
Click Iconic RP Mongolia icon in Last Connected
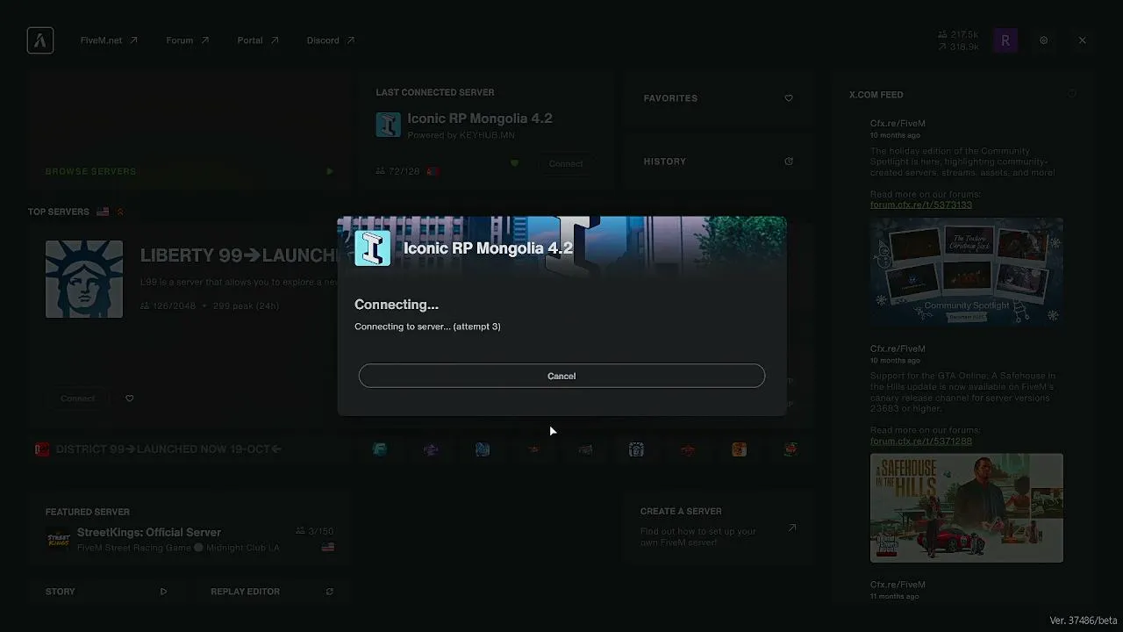tap(388, 124)
